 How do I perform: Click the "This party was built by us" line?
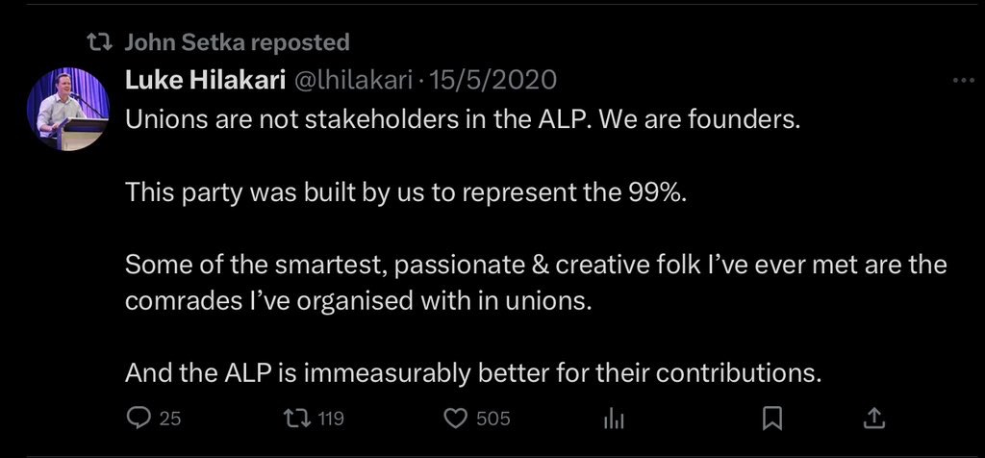(408, 191)
